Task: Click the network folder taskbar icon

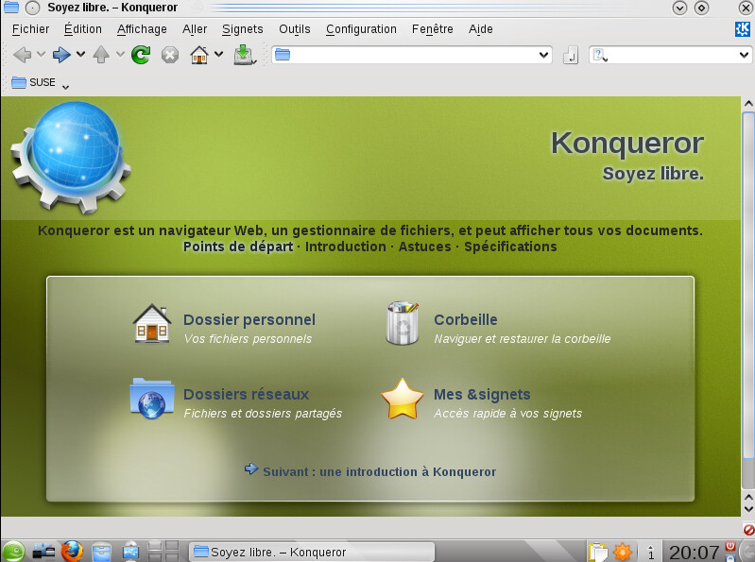Action: point(130,552)
